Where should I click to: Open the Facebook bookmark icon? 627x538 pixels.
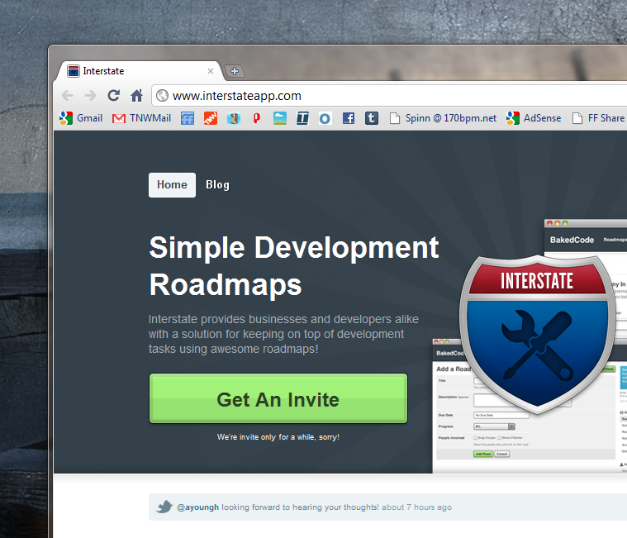349,118
